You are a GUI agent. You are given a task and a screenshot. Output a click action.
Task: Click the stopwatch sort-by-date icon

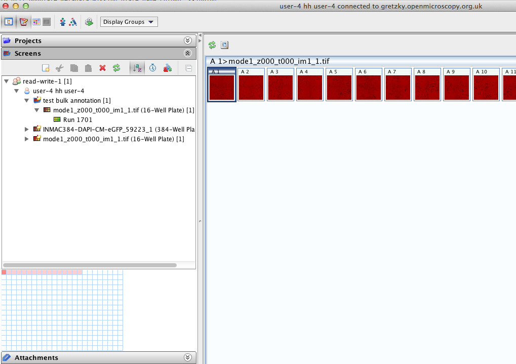point(152,68)
